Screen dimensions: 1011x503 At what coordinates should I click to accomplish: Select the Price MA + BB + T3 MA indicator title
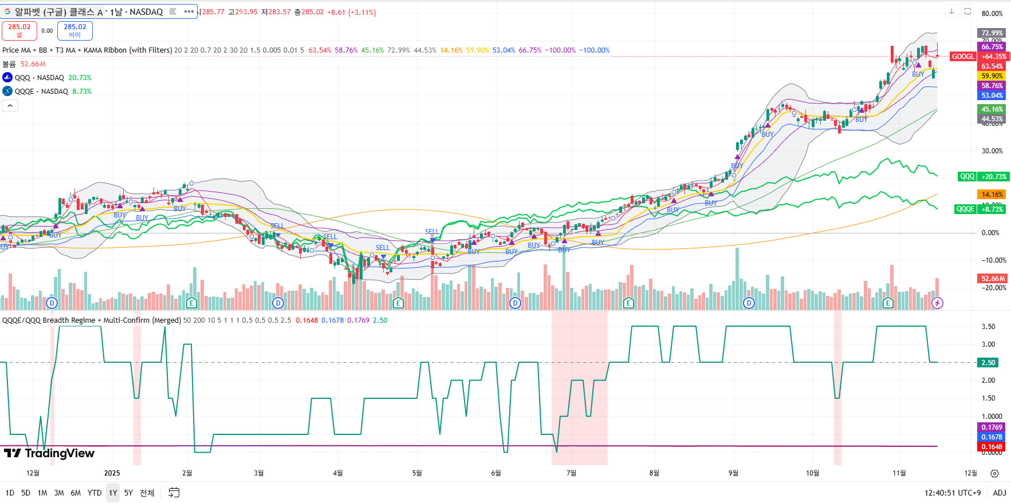(x=87, y=50)
